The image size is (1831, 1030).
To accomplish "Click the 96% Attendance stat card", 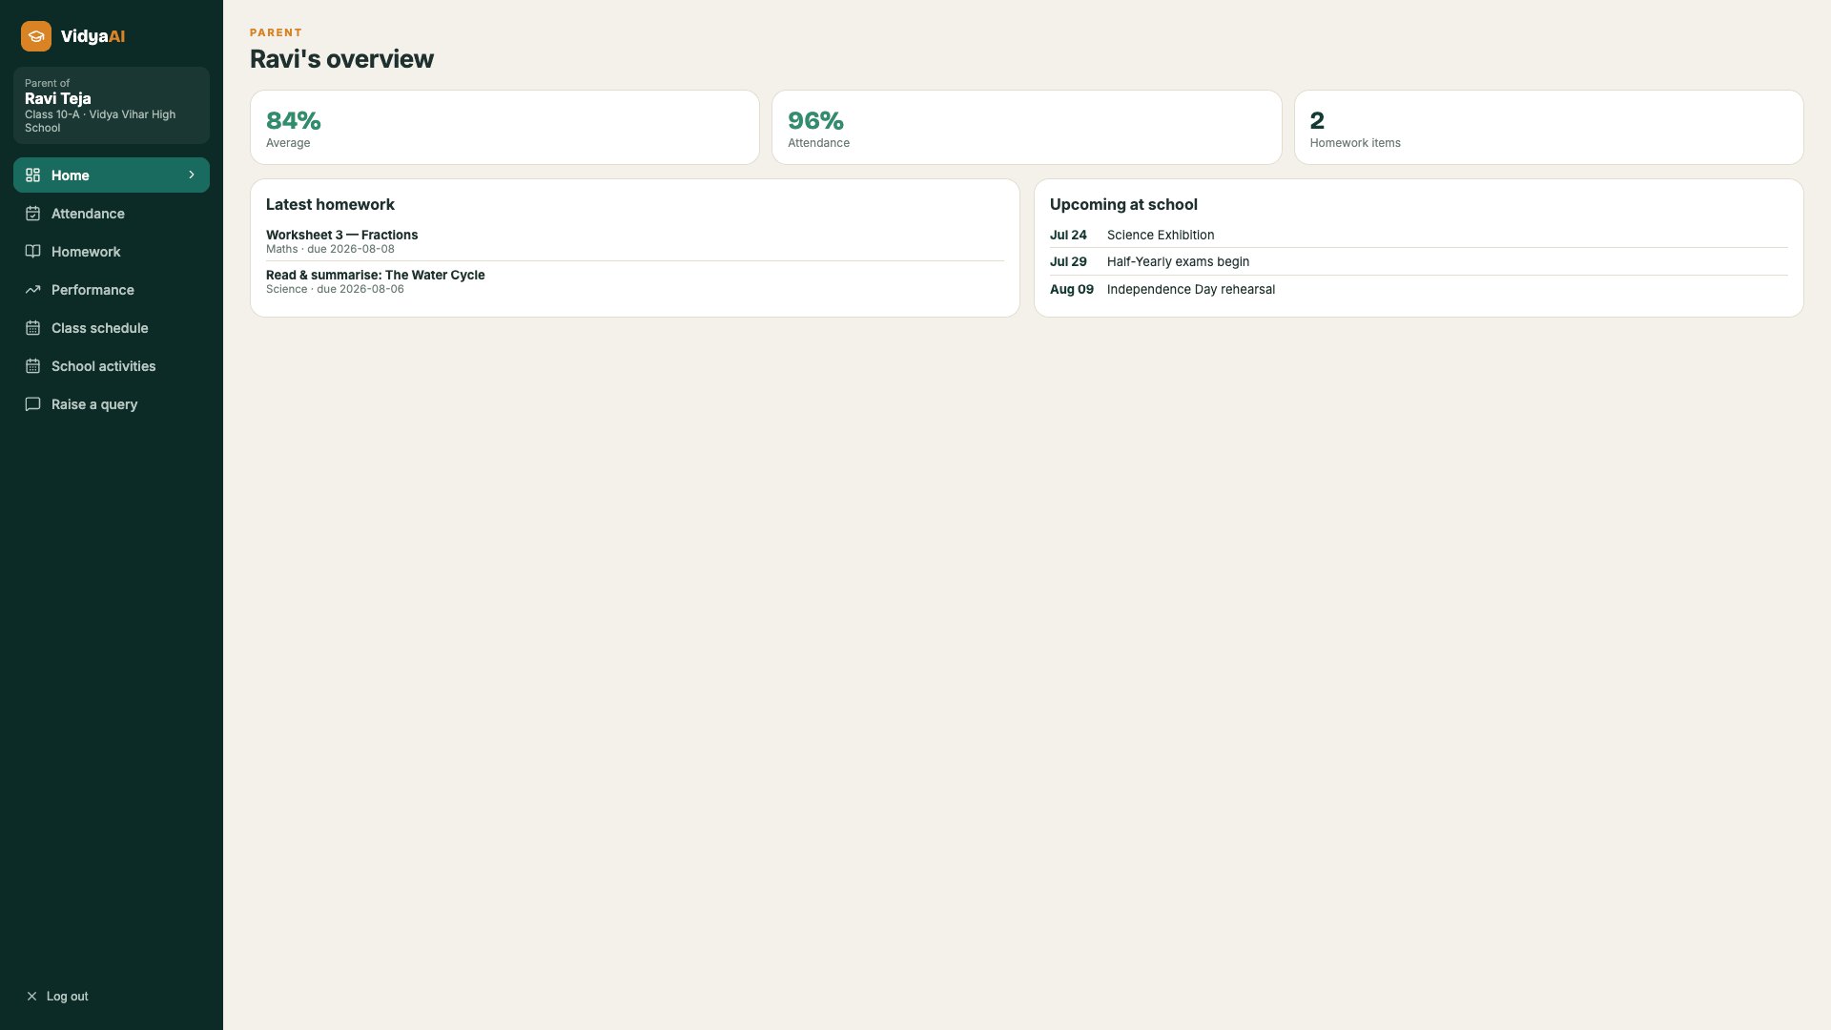I will click(1026, 128).
